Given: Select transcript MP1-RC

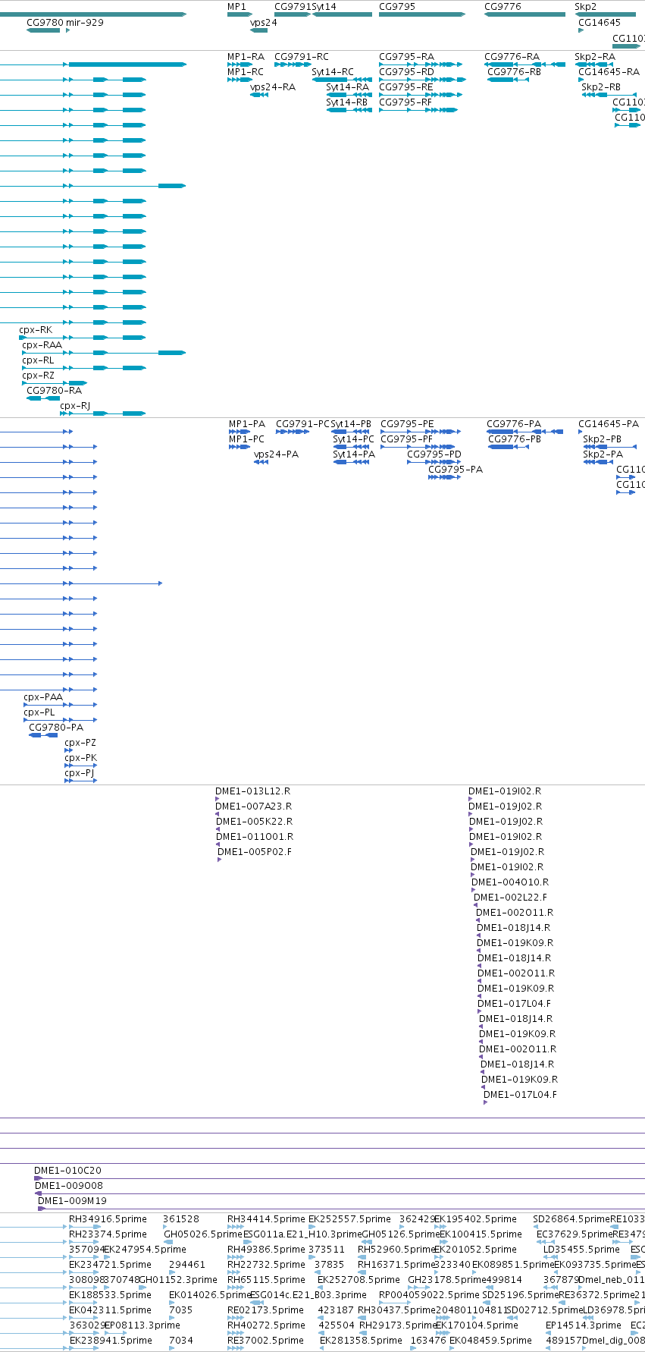Looking at the screenshot, I should coord(246,72).
